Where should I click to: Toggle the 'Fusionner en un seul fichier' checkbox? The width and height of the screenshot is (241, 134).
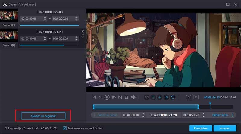coord(65,128)
